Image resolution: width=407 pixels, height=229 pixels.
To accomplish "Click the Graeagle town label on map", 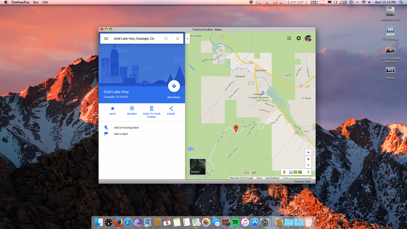I will [258, 94].
